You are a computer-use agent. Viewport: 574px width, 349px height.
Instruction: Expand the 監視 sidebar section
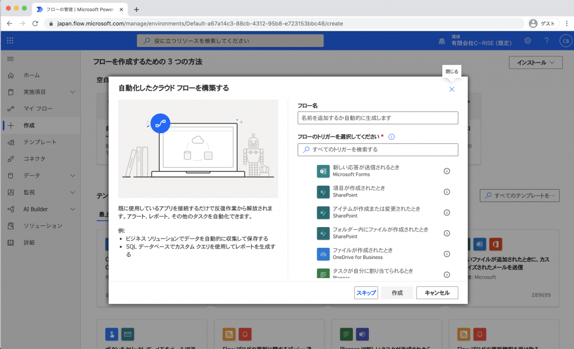(x=72, y=192)
